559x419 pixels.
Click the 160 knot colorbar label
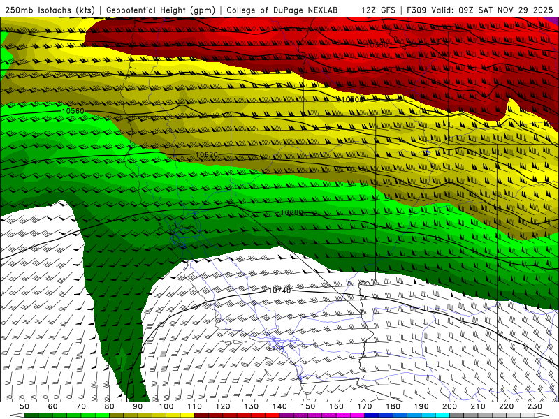click(x=336, y=406)
